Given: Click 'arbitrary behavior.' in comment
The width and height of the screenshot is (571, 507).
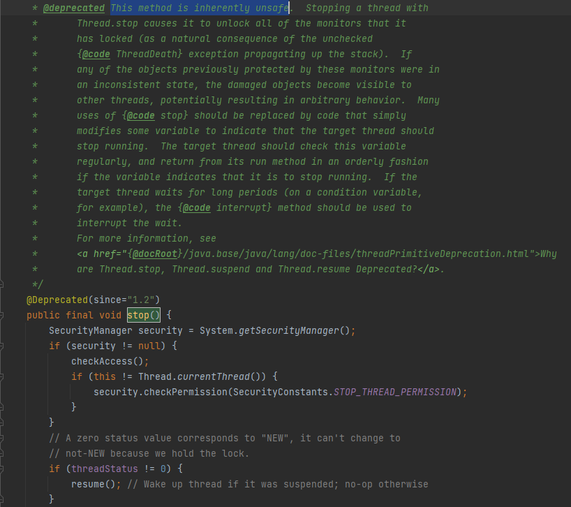Looking at the screenshot, I should tap(353, 100).
